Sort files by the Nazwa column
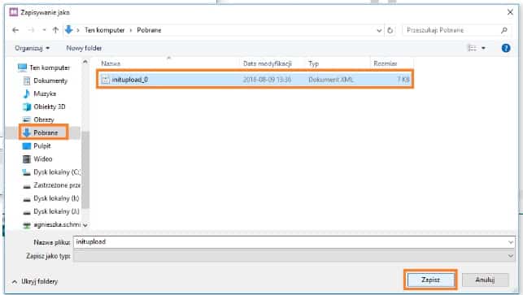523x295 pixels. [x=111, y=63]
